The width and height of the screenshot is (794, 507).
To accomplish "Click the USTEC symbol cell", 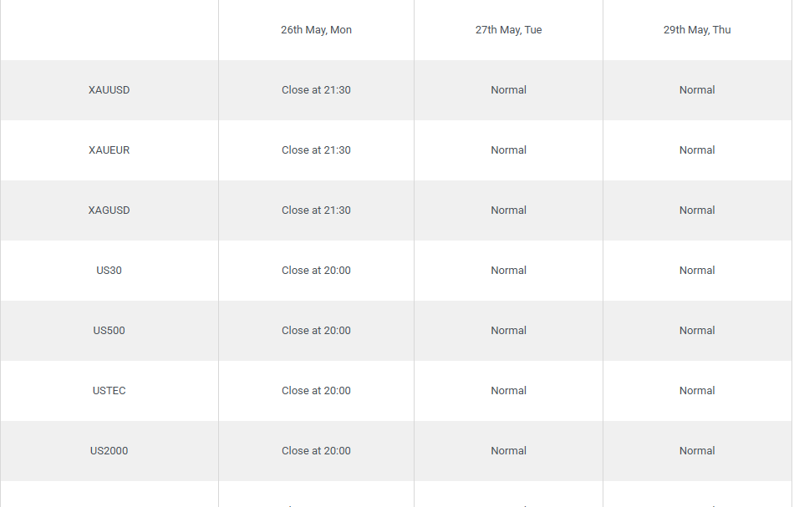I will 109,391.
